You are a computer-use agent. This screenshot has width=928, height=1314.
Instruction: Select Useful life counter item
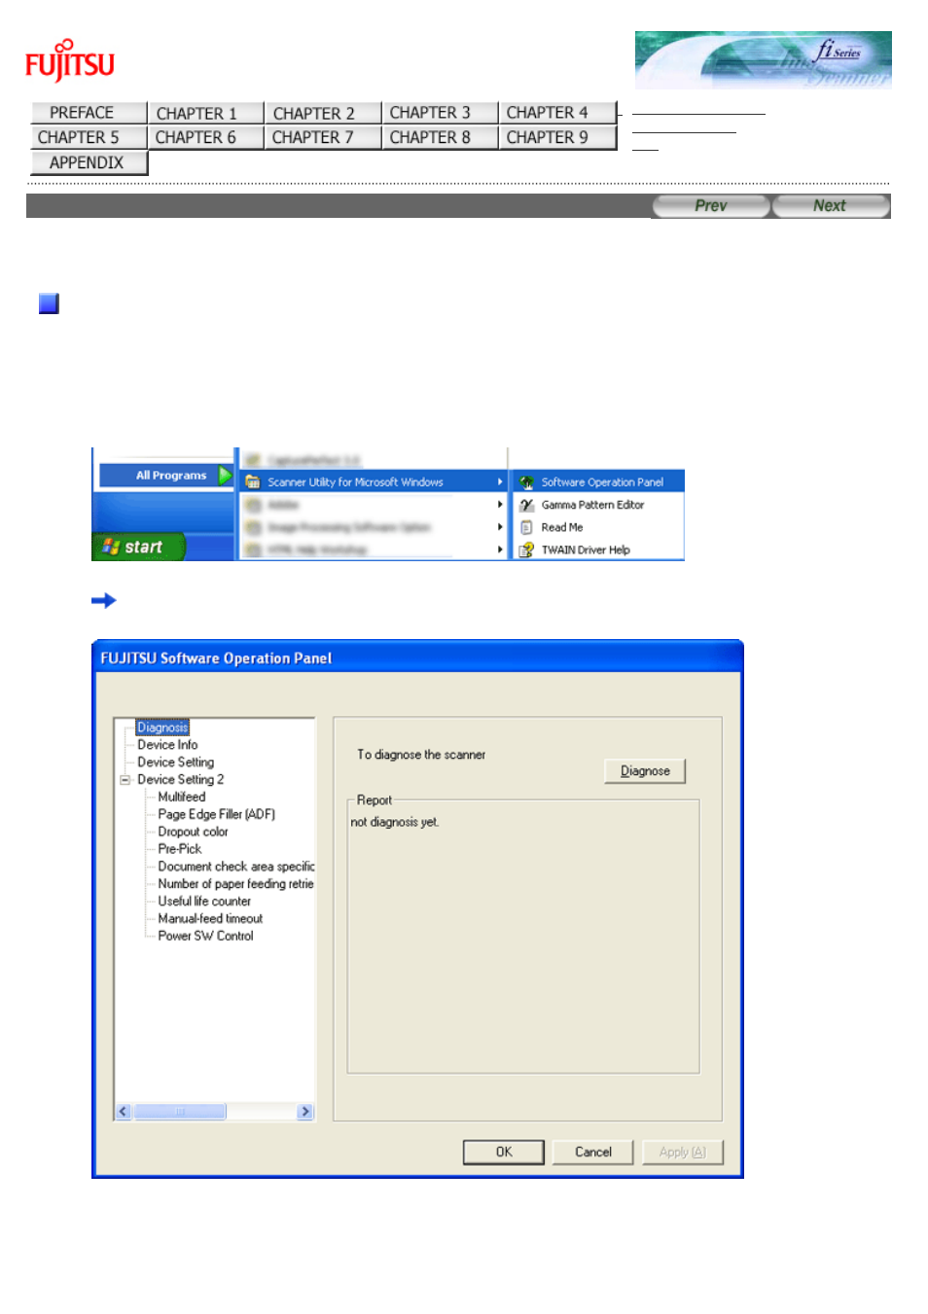click(x=204, y=902)
